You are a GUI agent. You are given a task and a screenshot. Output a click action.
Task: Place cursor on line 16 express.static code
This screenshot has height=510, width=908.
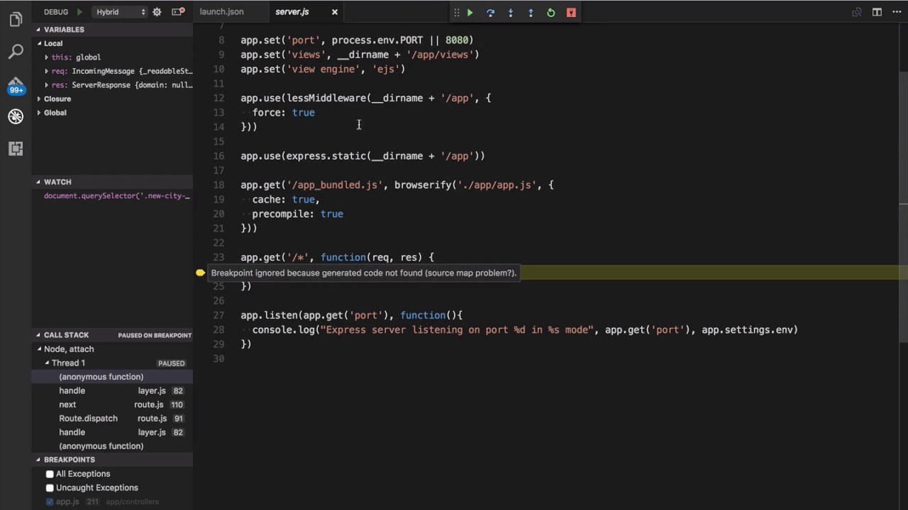(362, 156)
